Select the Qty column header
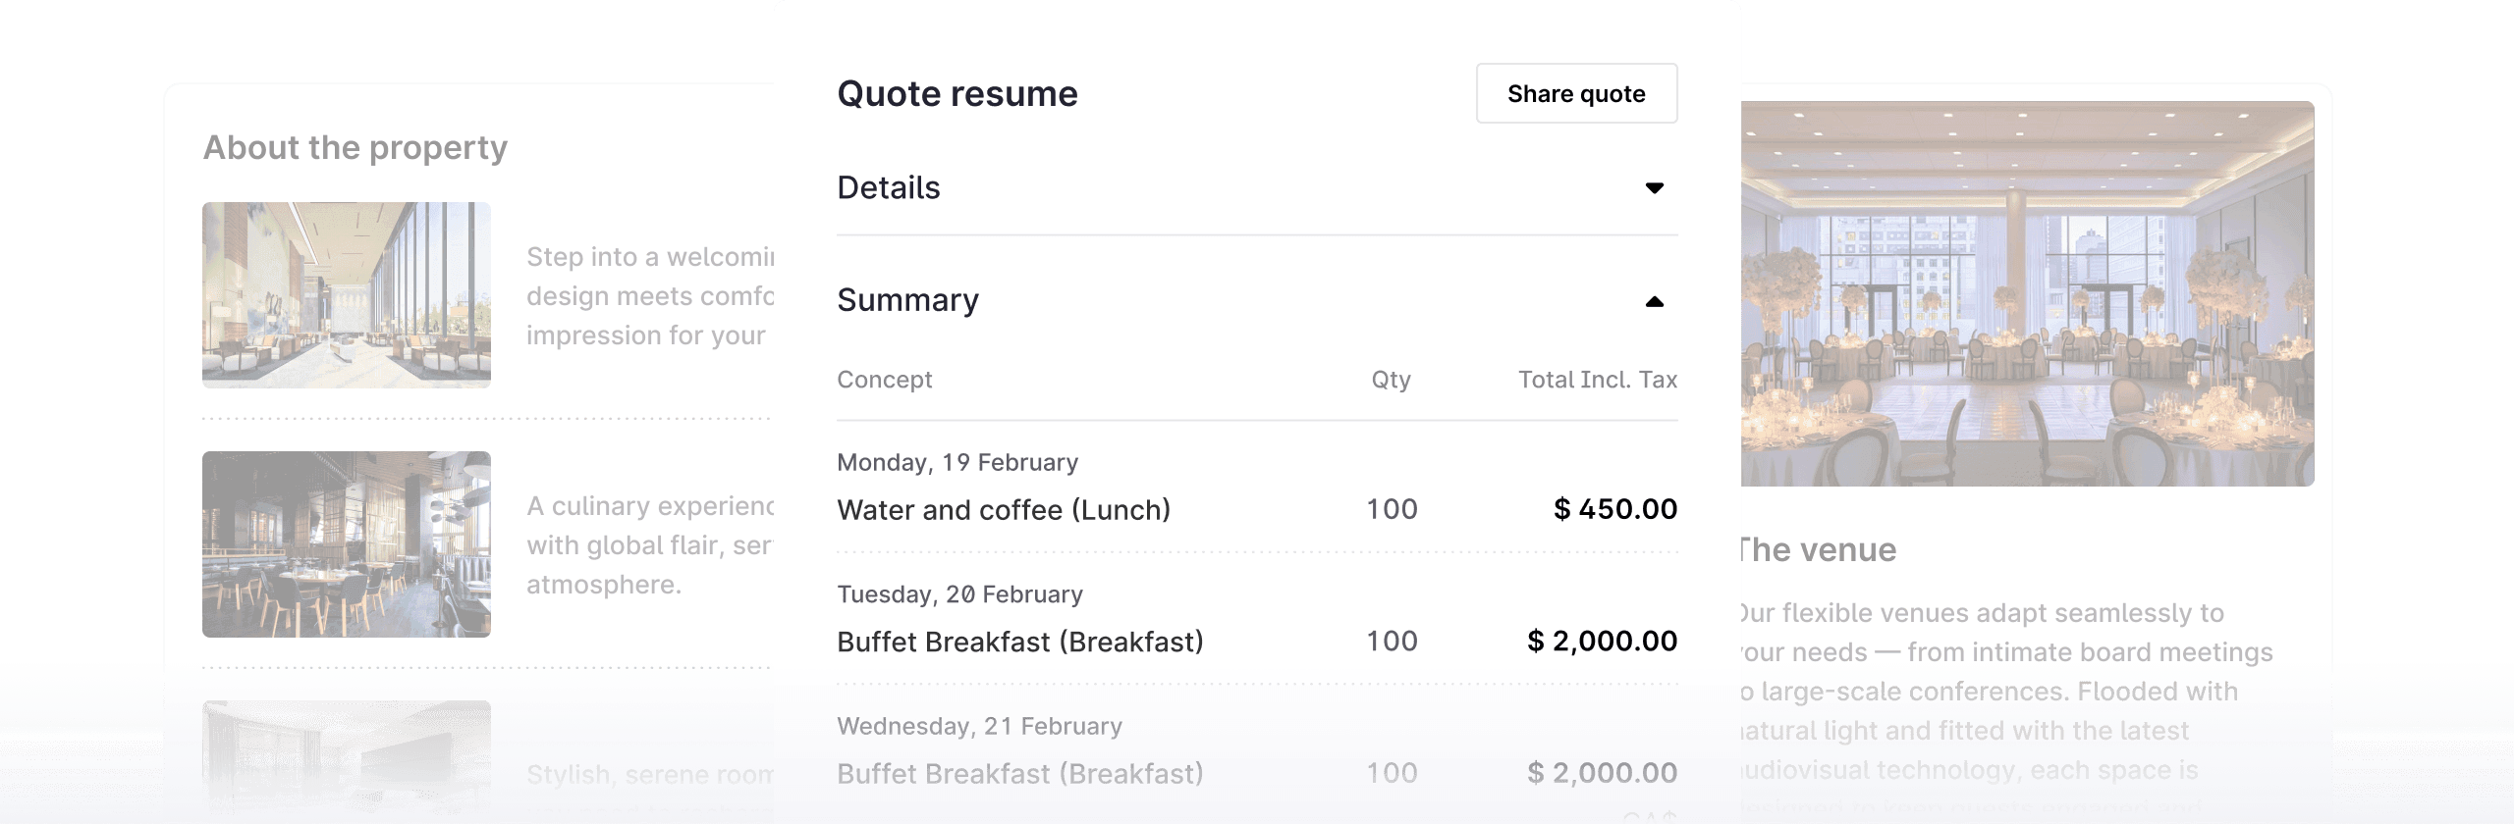Image resolution: width=2514 pixels, height=824 pixels. 1391,380
